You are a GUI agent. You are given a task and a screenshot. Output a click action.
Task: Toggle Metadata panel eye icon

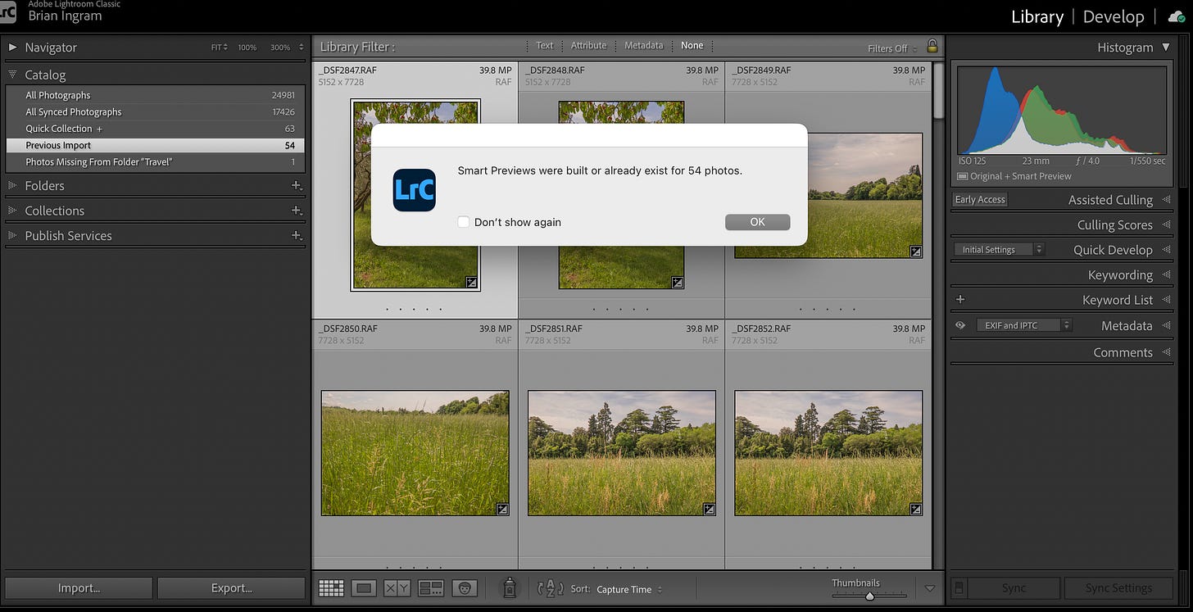pyautogui.click(x=960, y=326)
